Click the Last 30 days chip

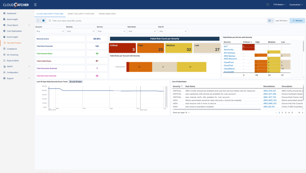[x=76, y=82]
